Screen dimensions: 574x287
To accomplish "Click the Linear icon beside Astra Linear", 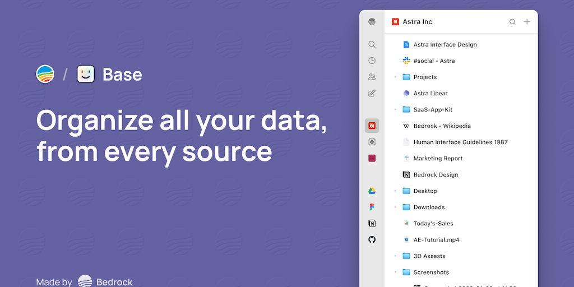I will point(406,94).
